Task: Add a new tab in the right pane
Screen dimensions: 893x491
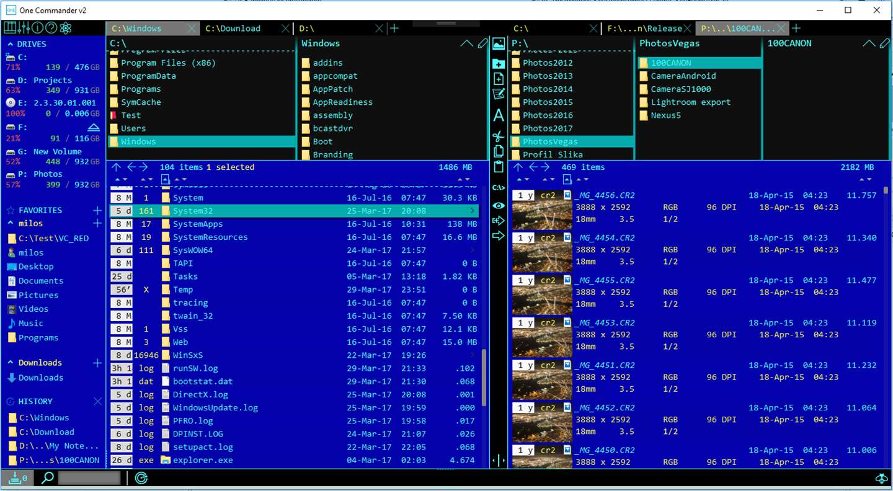Action: [796, 29]
